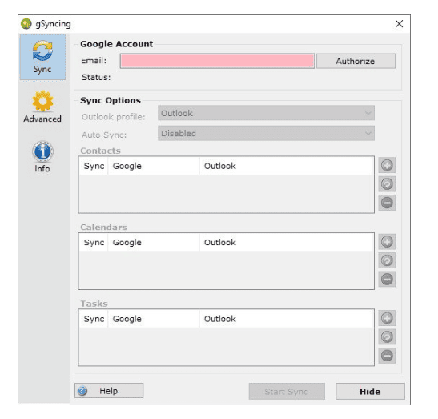The image size is (438, 419).
Task: Click Sync column header in Calendars table
Action: [x=94, y=242]
